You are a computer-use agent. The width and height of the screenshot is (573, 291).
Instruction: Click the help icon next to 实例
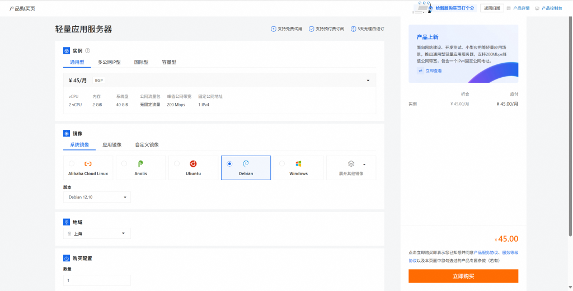point(87,51)
